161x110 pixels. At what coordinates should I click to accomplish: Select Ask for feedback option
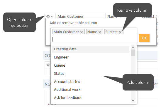[x=91, y=98]
